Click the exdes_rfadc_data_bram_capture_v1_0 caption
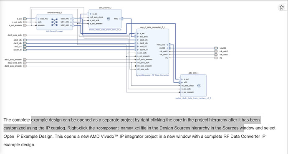The width and height of the screenshot is (288, 154). pos(193,98)
